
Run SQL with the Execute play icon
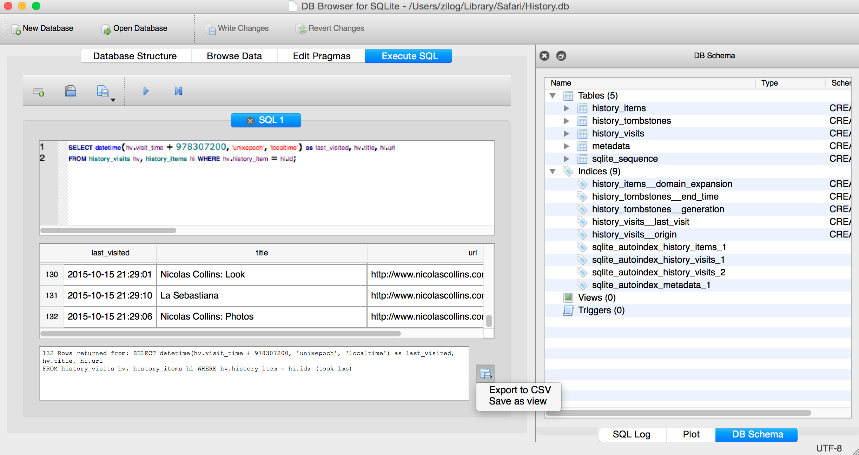point(146,91)
